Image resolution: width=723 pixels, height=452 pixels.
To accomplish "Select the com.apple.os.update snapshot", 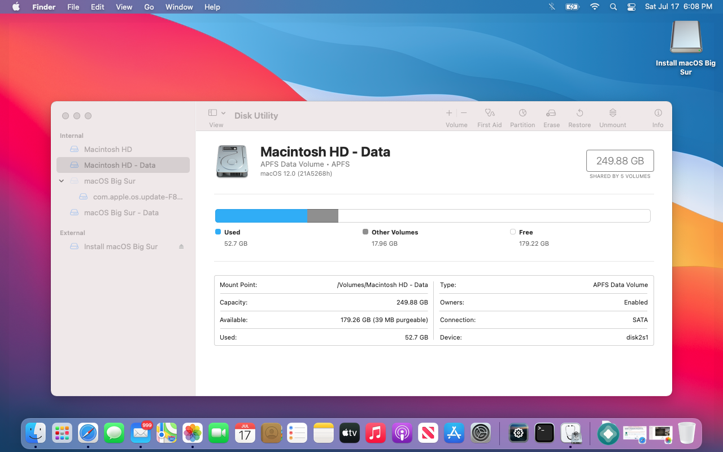I will pyautogui.click(x=123, y=197).
